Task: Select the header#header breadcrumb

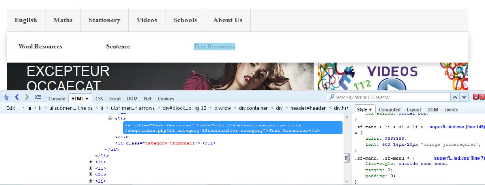Action: (x=308, y=108)
